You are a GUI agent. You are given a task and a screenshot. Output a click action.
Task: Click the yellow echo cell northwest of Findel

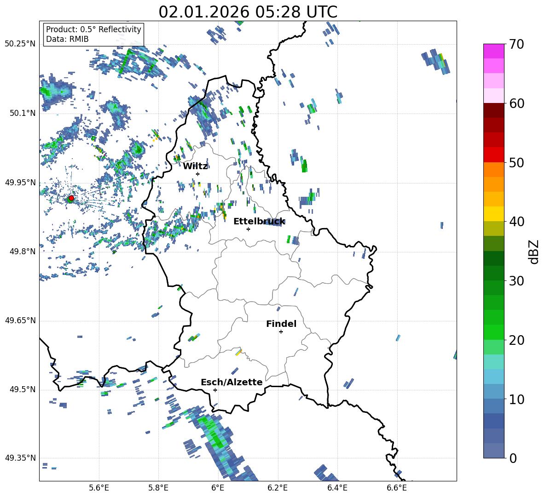[239, 352]
